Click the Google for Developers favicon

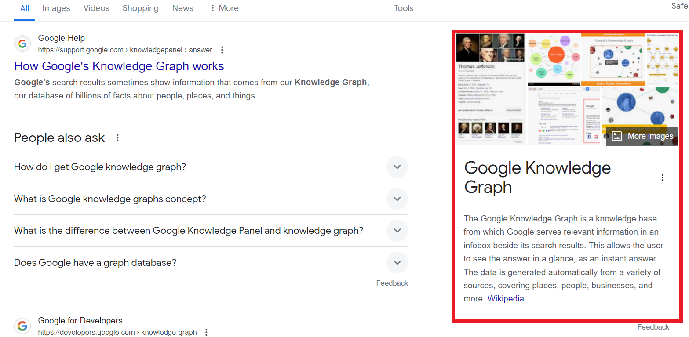[x=22, y=326]
